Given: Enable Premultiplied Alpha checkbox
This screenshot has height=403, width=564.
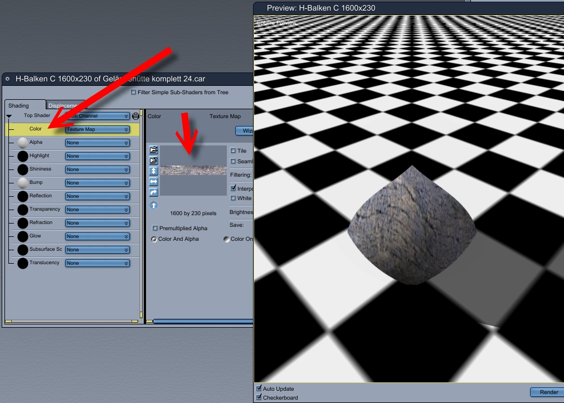Looking at the screenshot, I should pyautogui.click(x=155, y=228).
